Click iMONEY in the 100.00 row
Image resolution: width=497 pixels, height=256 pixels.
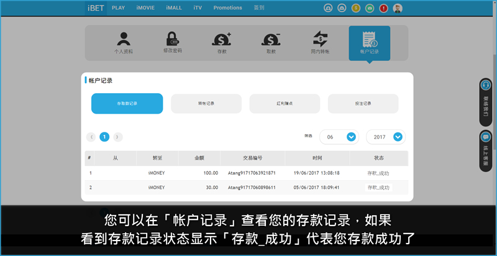click(157, 173)
